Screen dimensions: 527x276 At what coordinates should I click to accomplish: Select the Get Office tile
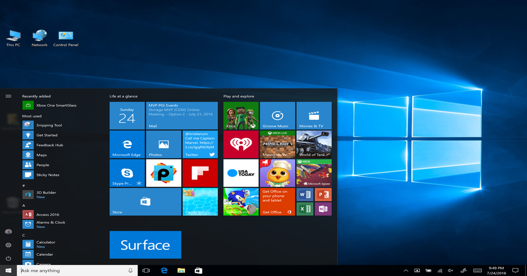click(x=277, y=202)
